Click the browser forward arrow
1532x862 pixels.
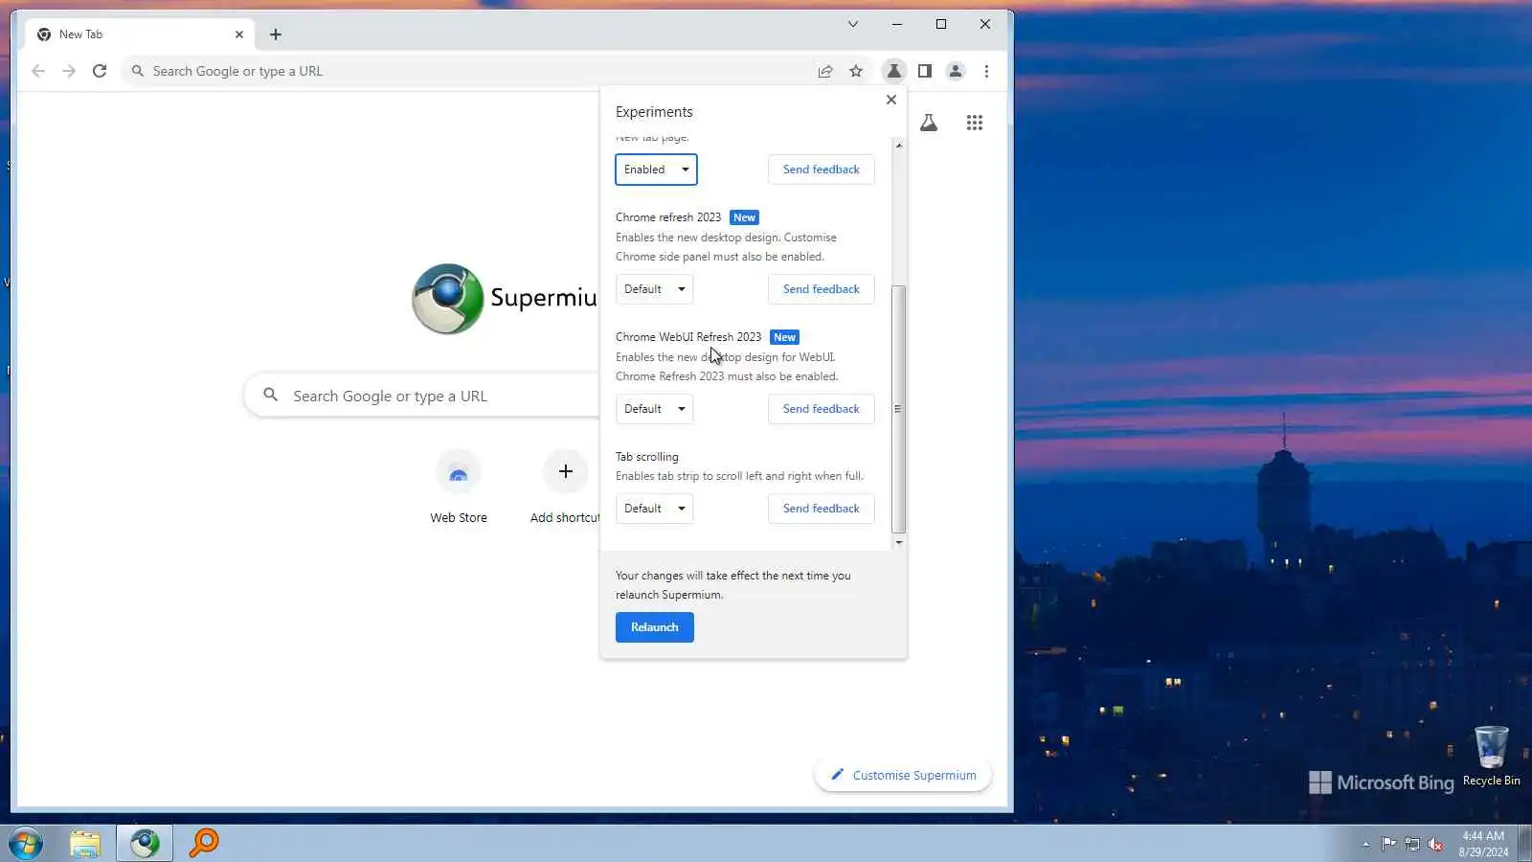pos(69,71)
